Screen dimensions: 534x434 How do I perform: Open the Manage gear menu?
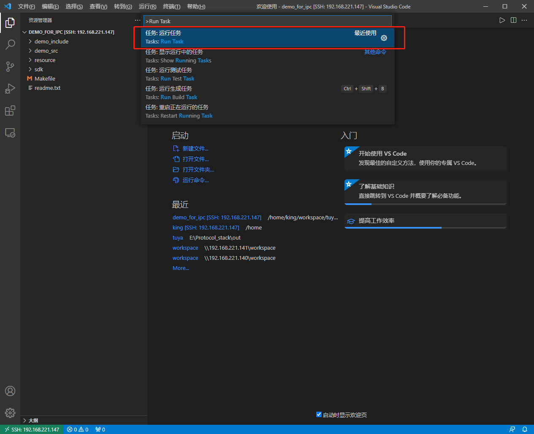(10, 413)
